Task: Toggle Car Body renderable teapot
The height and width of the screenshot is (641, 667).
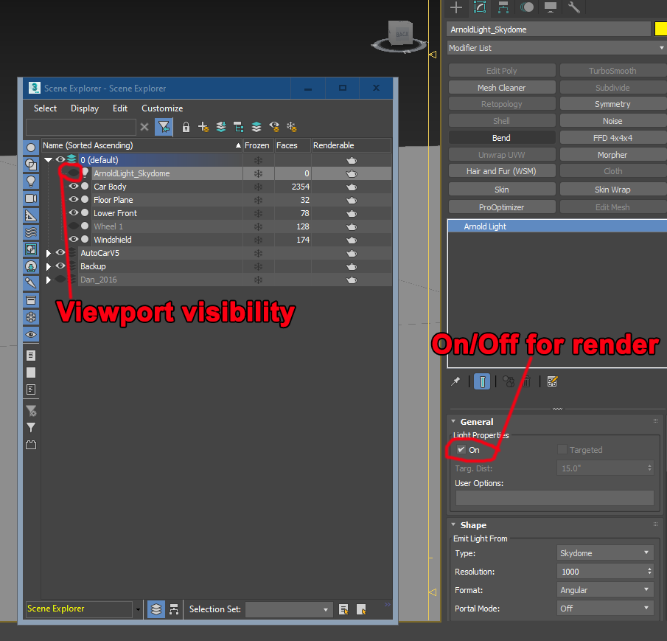Action: tap(352, 187)
